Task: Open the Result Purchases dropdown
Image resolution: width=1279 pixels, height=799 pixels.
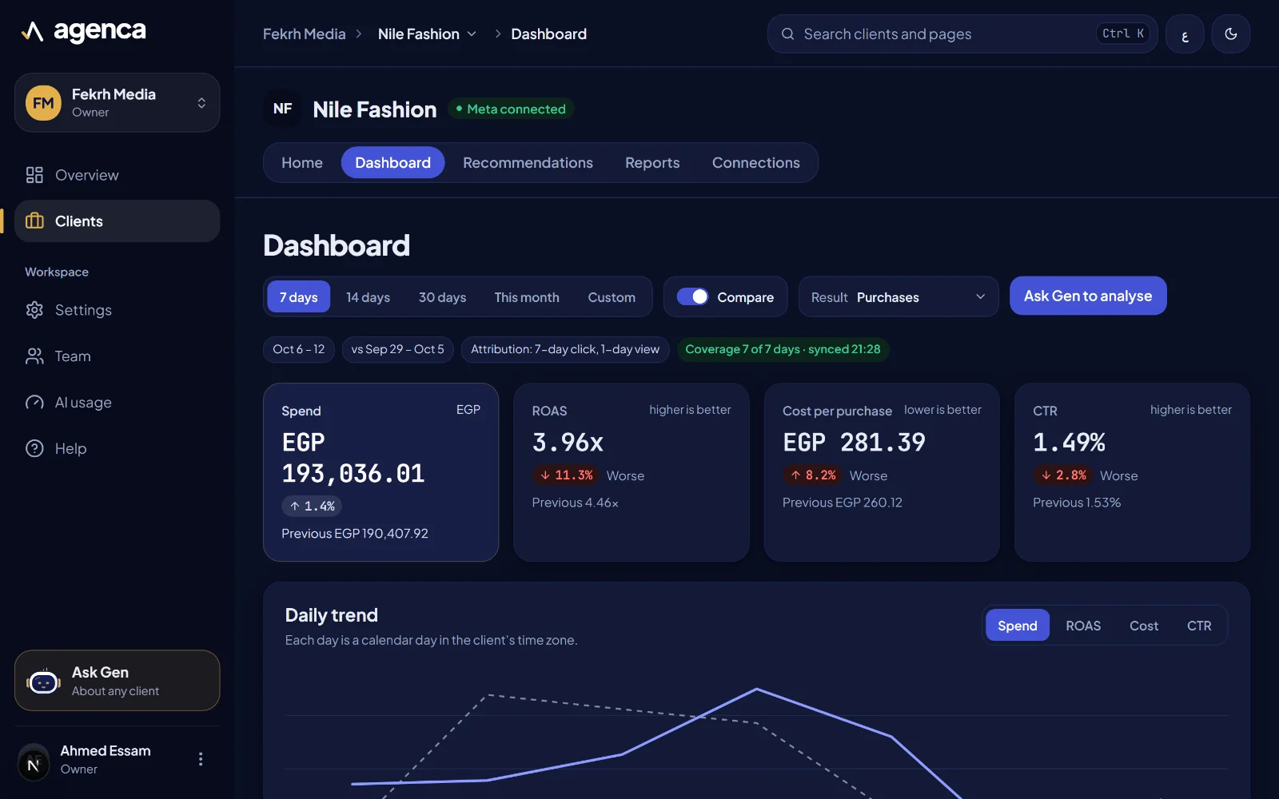Action: 898,297
